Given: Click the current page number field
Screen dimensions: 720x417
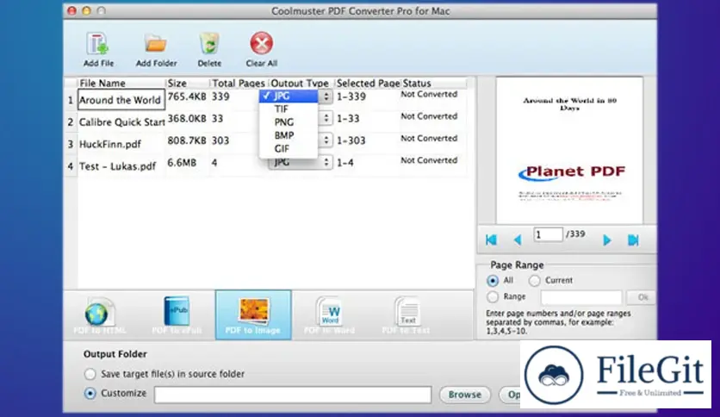Looking at the screenshot, I should [x=548, y=234].
